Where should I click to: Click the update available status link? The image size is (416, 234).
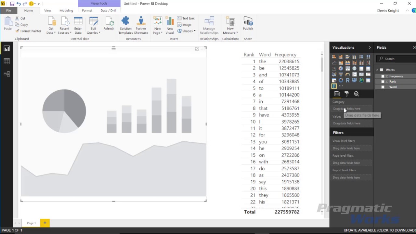[380, 230]
